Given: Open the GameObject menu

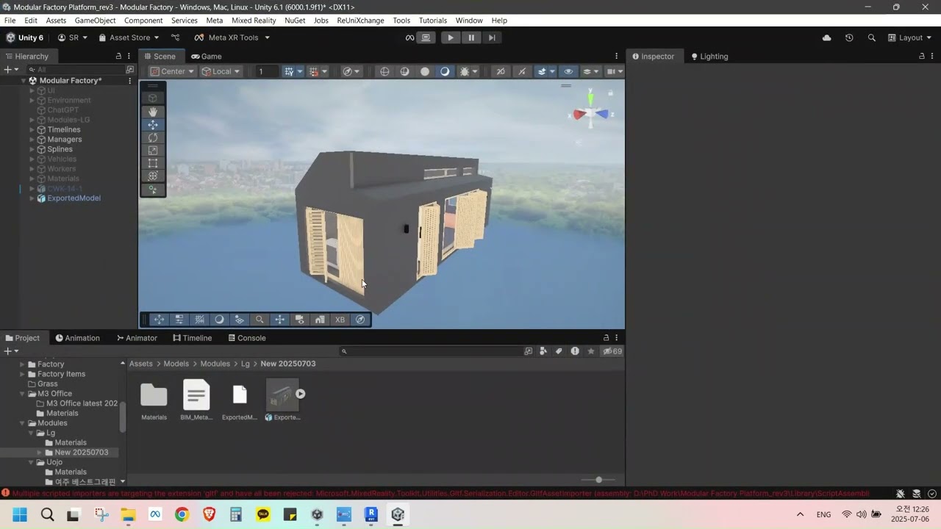Looking at the screenshot, I should pyautogui.click(x=96, y=21).
